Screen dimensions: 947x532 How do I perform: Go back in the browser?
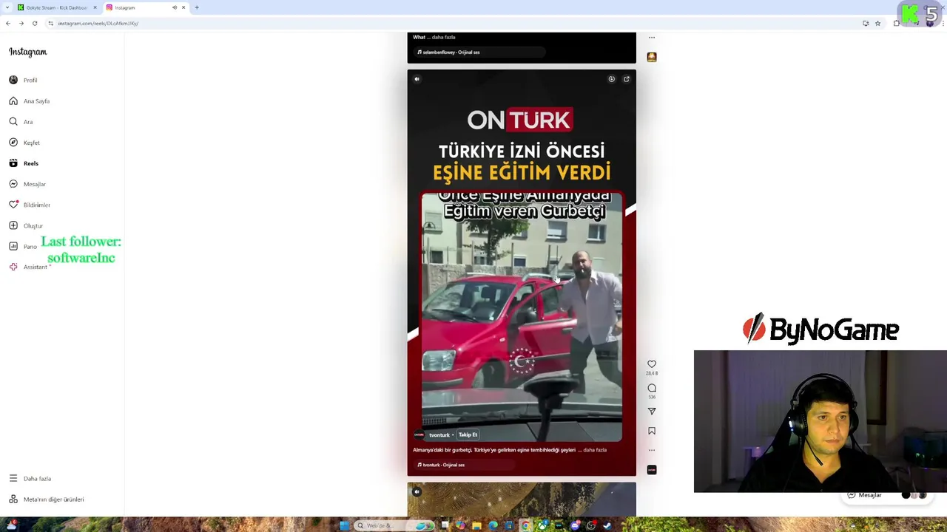click(8, 23)
